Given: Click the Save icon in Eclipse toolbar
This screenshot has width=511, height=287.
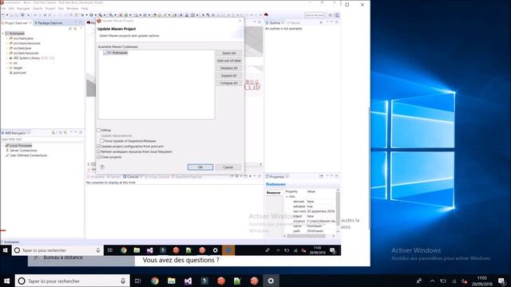Looking at the screenshot, I should pyautogui.click(x=11, y=15).
